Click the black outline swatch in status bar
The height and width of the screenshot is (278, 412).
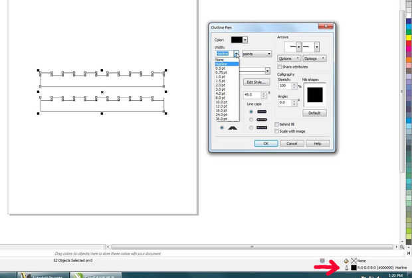[354, 267]
